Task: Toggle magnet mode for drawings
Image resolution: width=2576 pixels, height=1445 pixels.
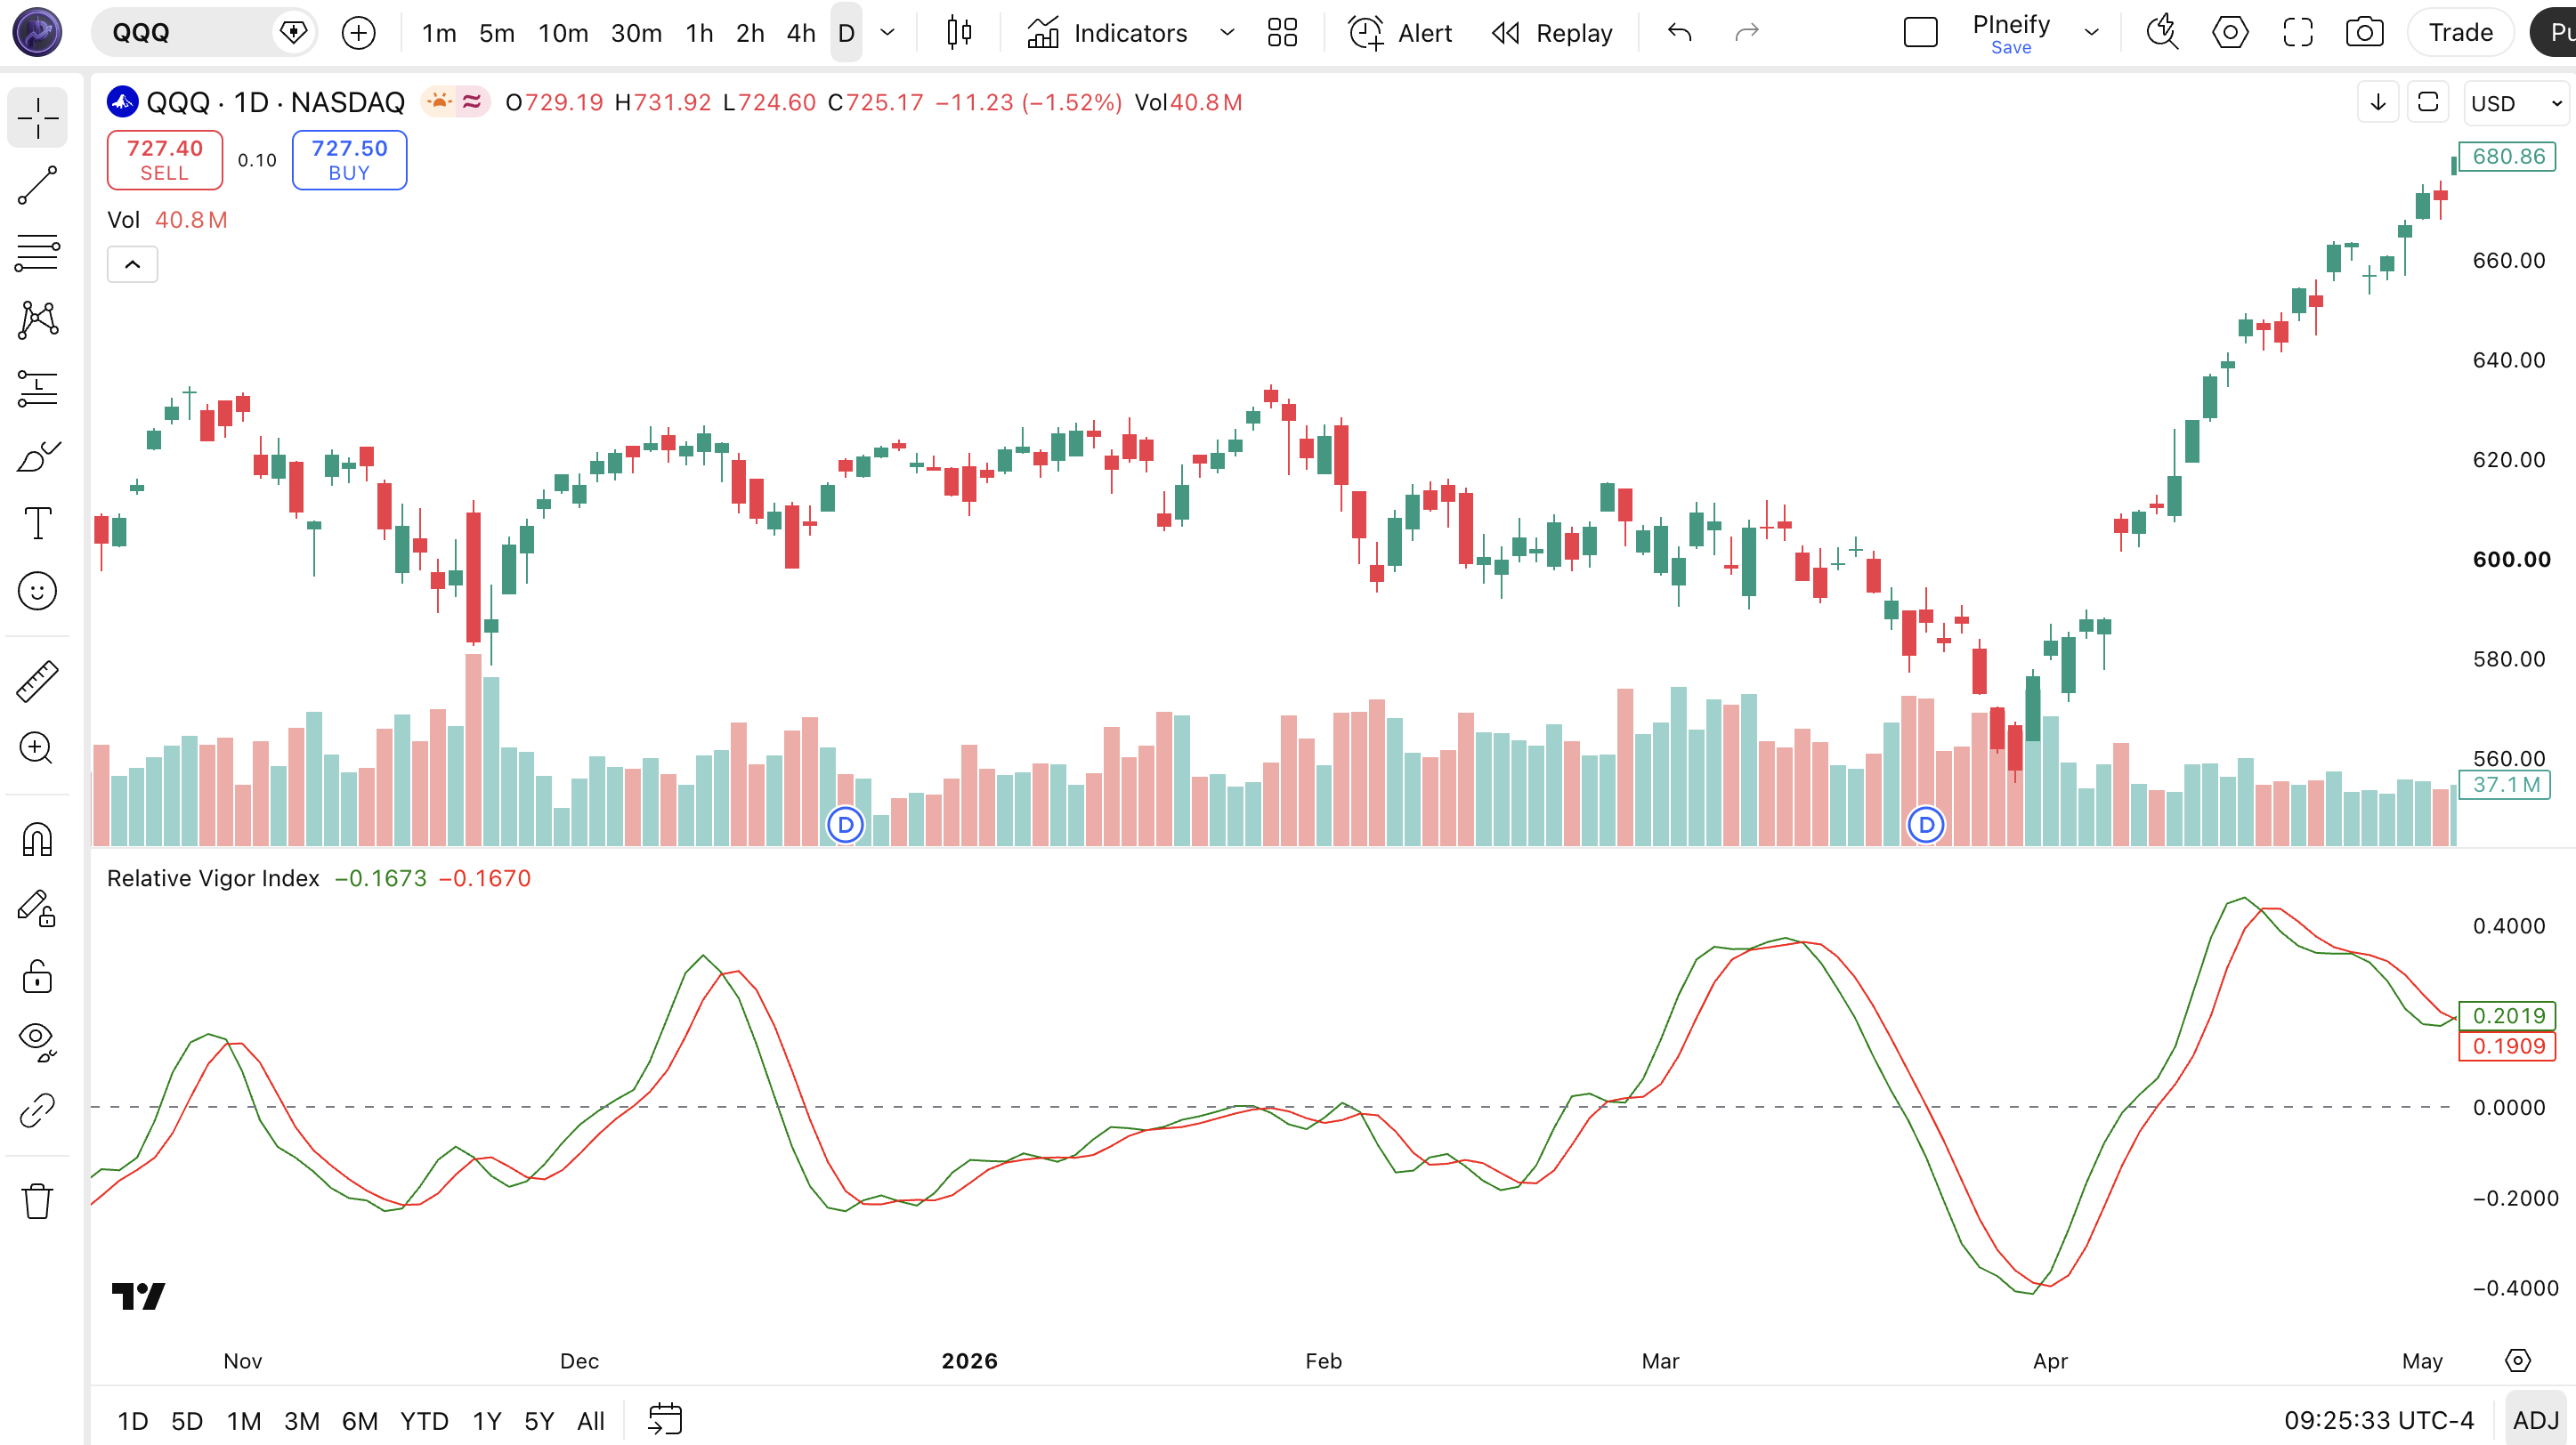Action: [37, 839]
